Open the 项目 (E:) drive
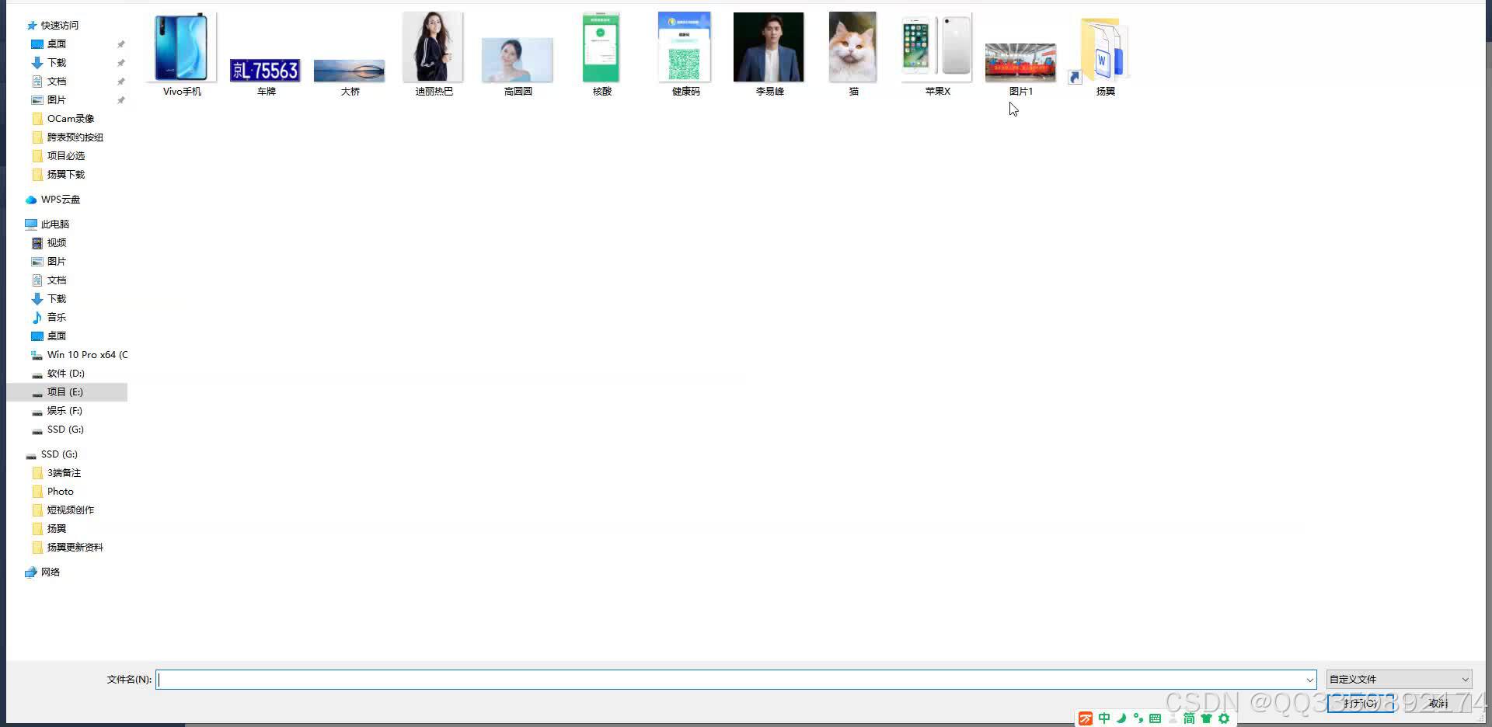Viewport: 1492px width, 727px height. click(67, 391)
